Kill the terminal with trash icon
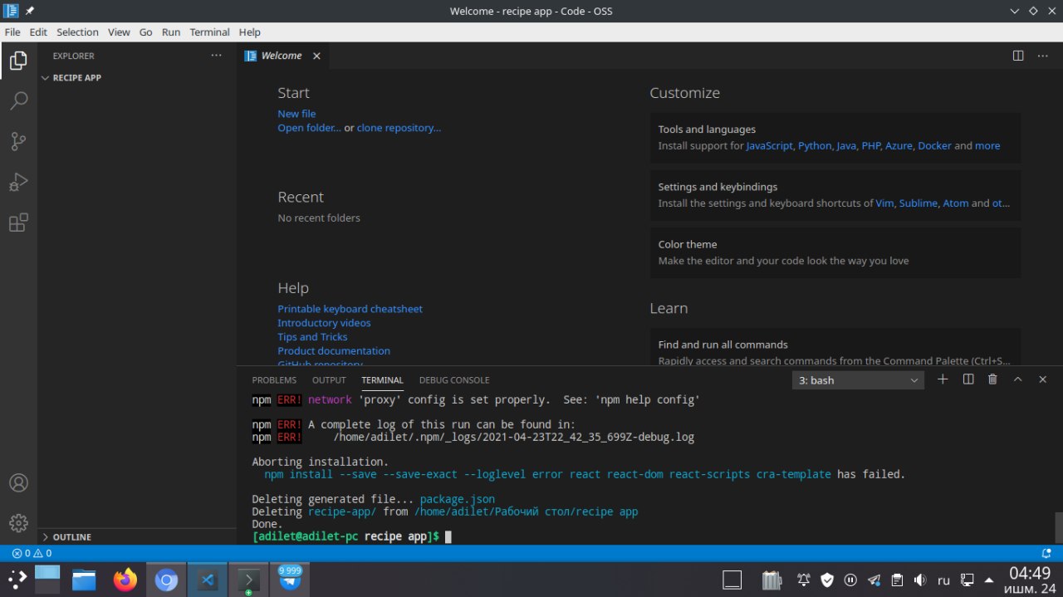 click(992, 379)
